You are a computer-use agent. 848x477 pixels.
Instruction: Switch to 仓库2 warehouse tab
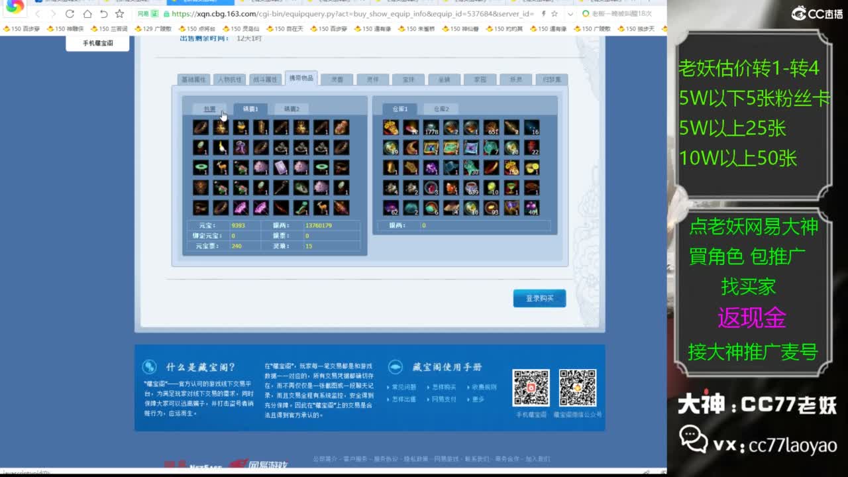[x=441, y=109]
